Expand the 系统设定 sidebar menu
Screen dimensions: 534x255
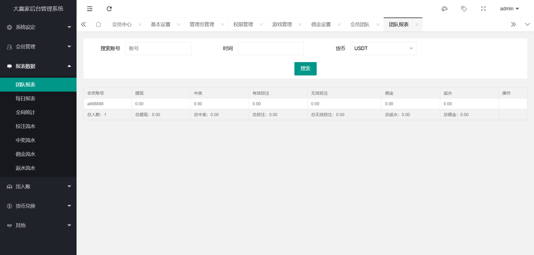click(38, 27)
